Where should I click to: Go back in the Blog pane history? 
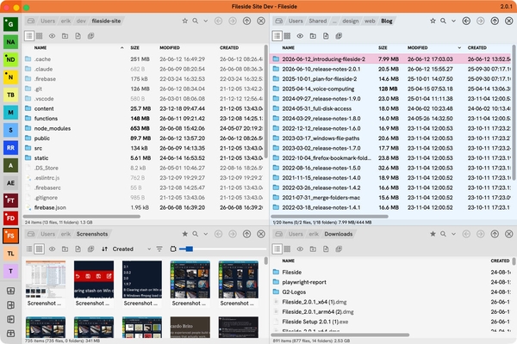(x=466, y=21)
